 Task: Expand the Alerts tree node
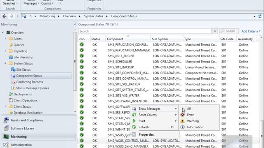(x=5, y=39)
